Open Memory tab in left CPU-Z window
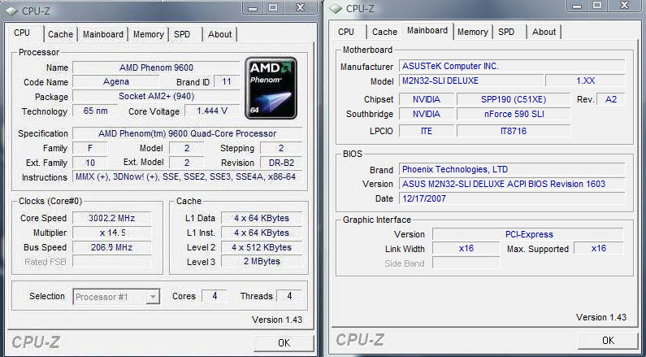The image size is (646, 357). point(149,34)
